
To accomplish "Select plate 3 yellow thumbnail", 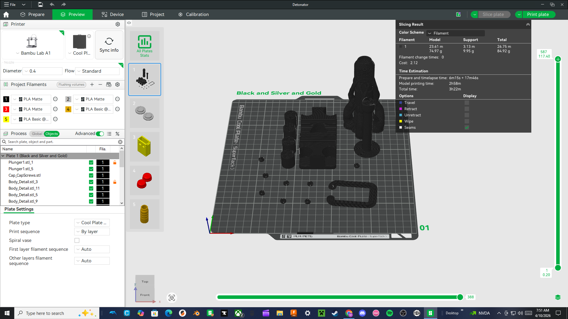I will pos(145,147).
